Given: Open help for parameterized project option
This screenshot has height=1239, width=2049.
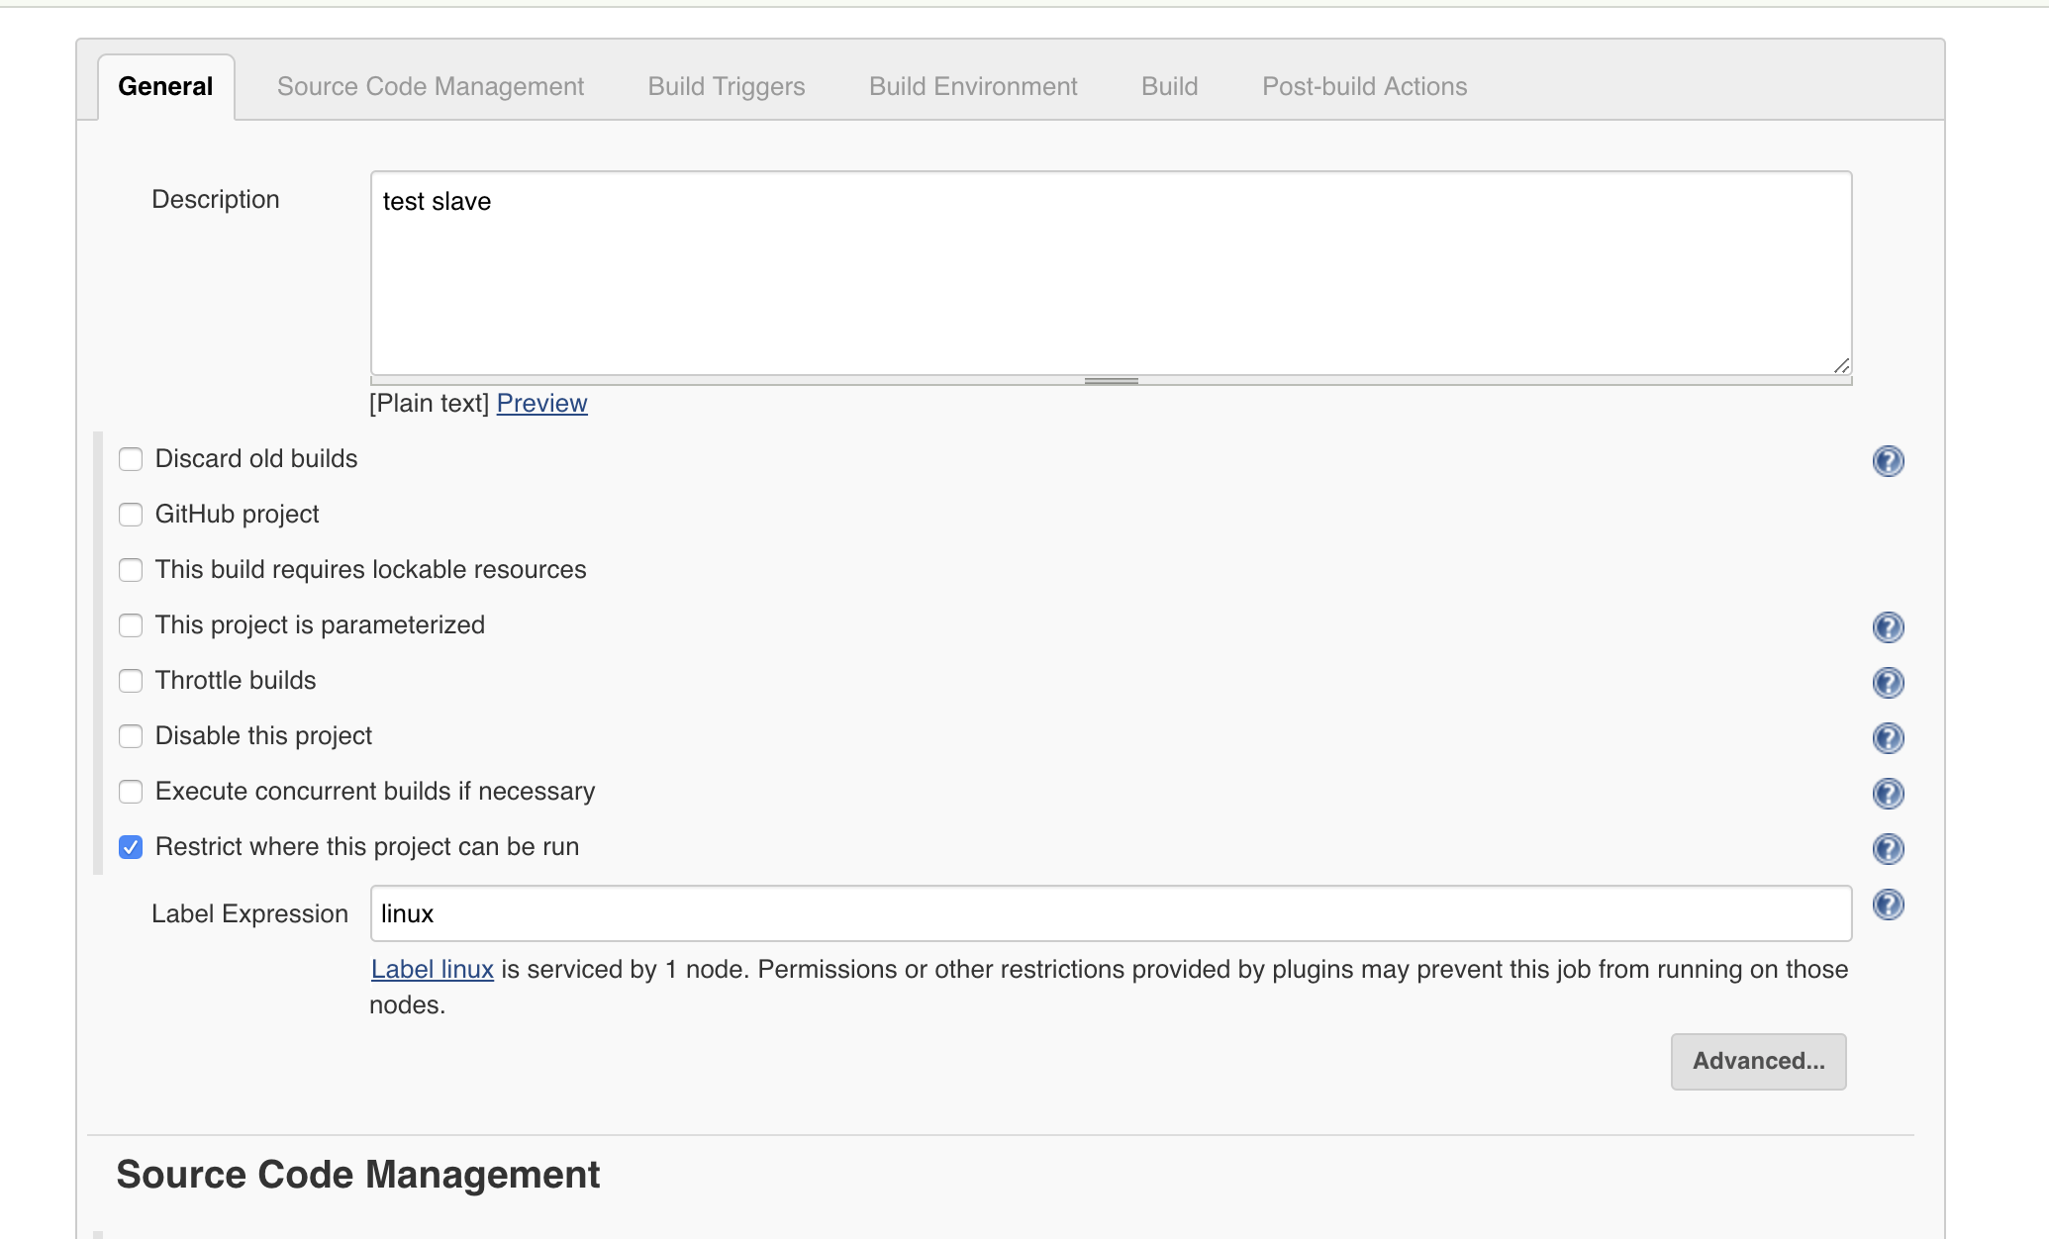Looking at the screenshot, I should pyautogui.click(x=1888, y=627).
